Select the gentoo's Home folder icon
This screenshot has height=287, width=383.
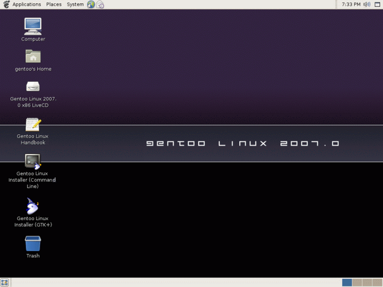pyautogui.click(x=33, y=56)
